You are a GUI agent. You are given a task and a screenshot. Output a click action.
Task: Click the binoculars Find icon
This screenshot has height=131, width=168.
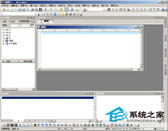(109, 10)
